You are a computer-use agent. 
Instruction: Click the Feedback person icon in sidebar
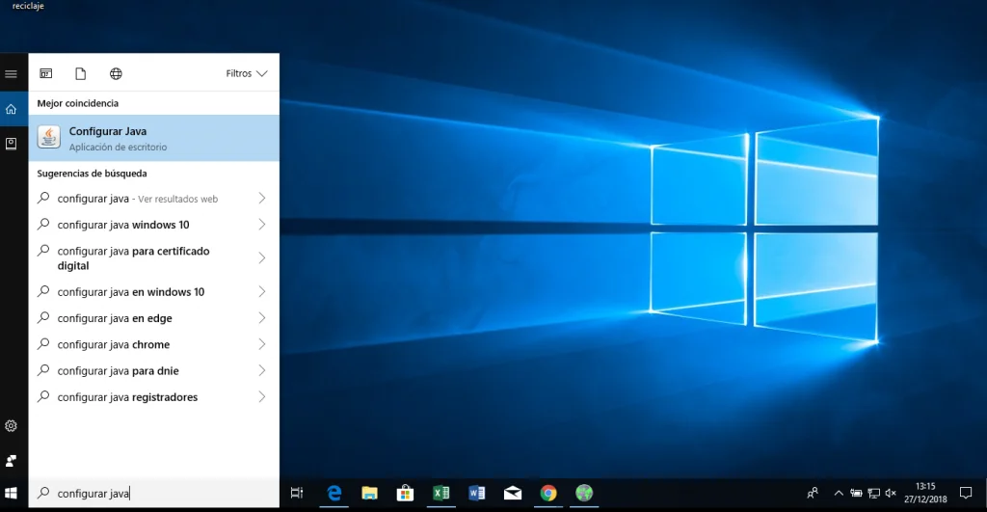(x=11, y=461)
